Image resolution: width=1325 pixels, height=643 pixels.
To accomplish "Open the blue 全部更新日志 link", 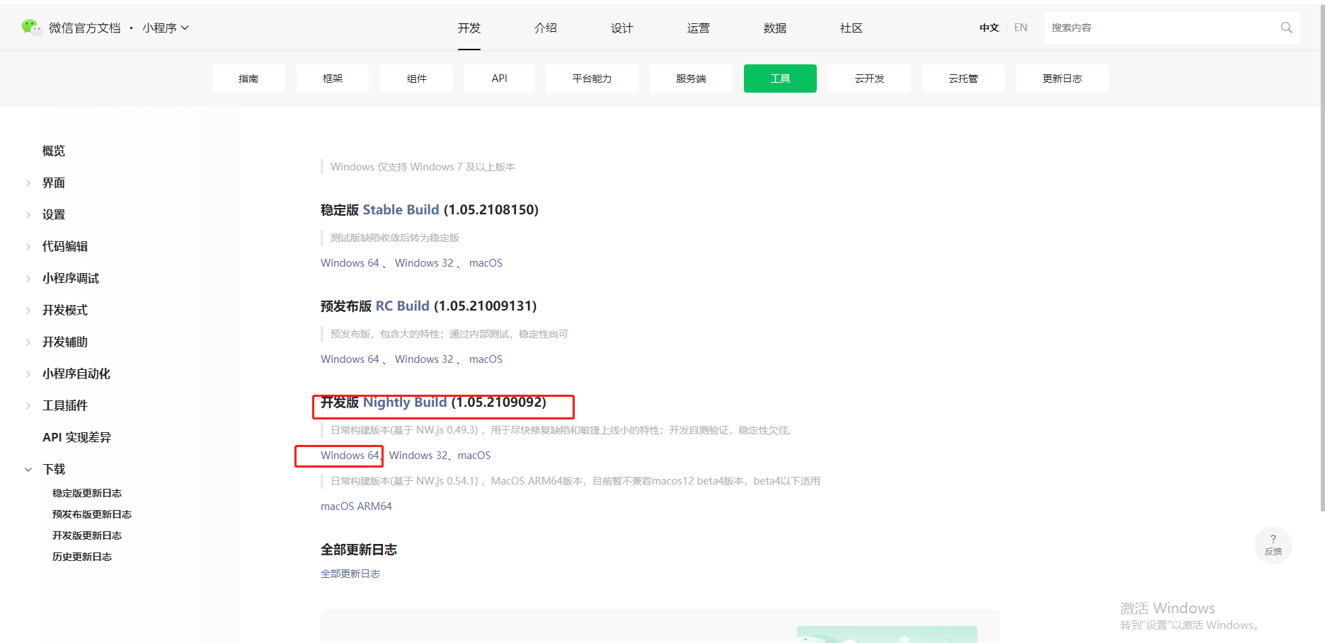I will pos(350,574).
